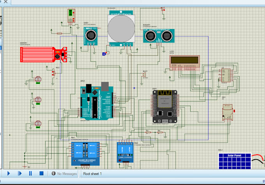Select the ESP32 module component

[165, 106]
